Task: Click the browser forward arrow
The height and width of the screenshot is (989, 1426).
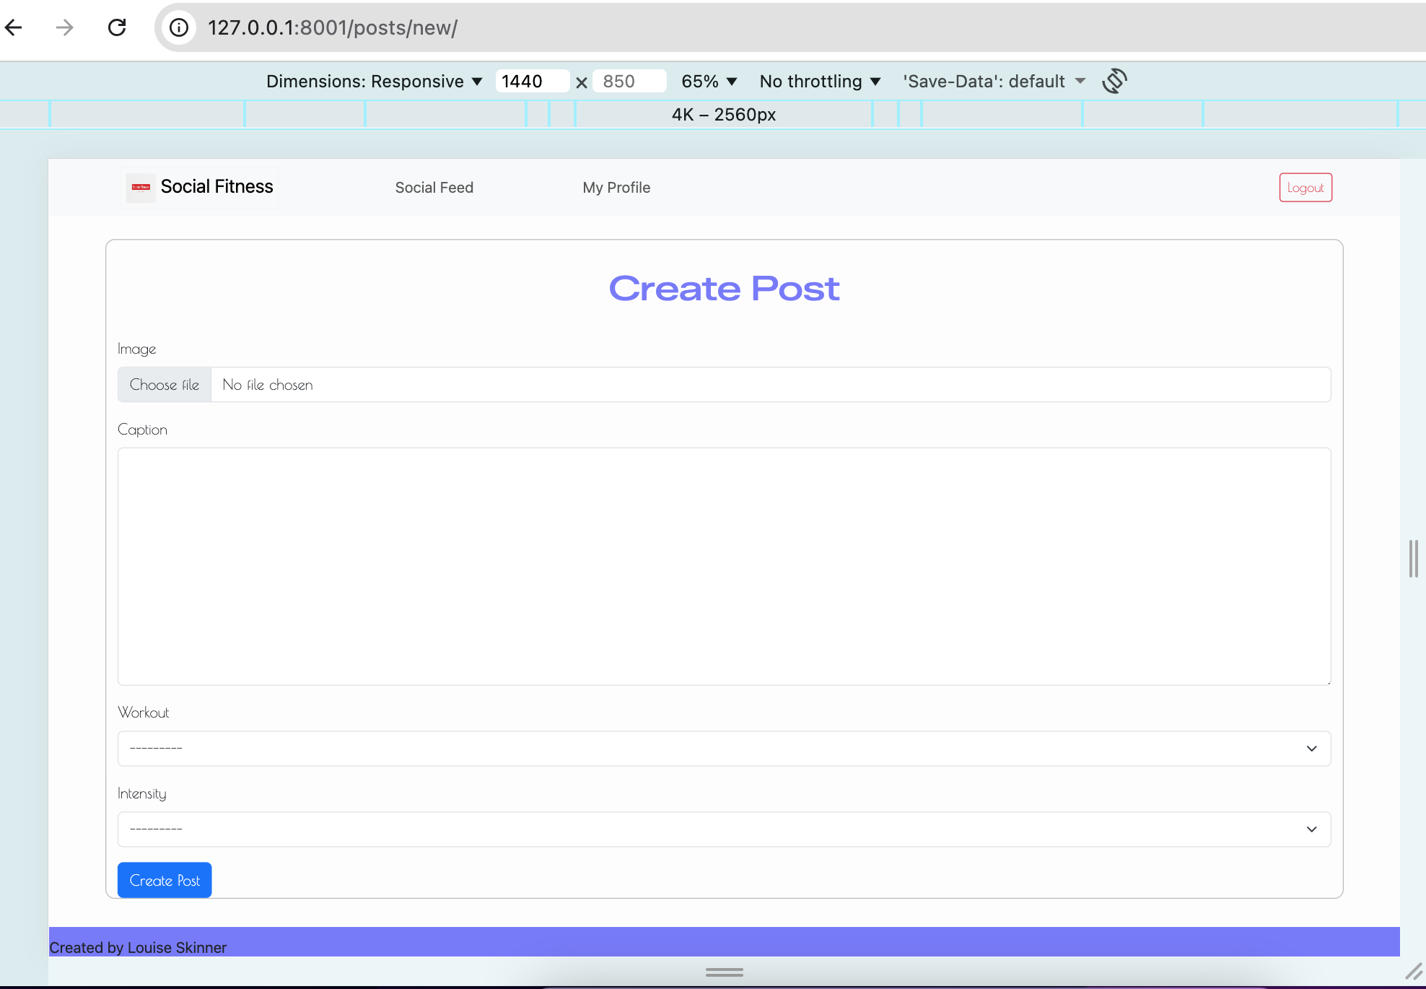Action: click(x=64, y=27)
